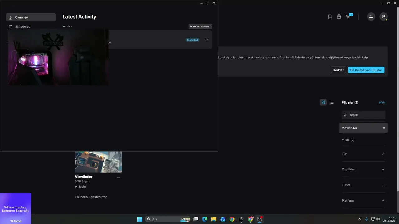Switch library to grid view
Viewport: 399px width, 224px height.
point(323,102)
